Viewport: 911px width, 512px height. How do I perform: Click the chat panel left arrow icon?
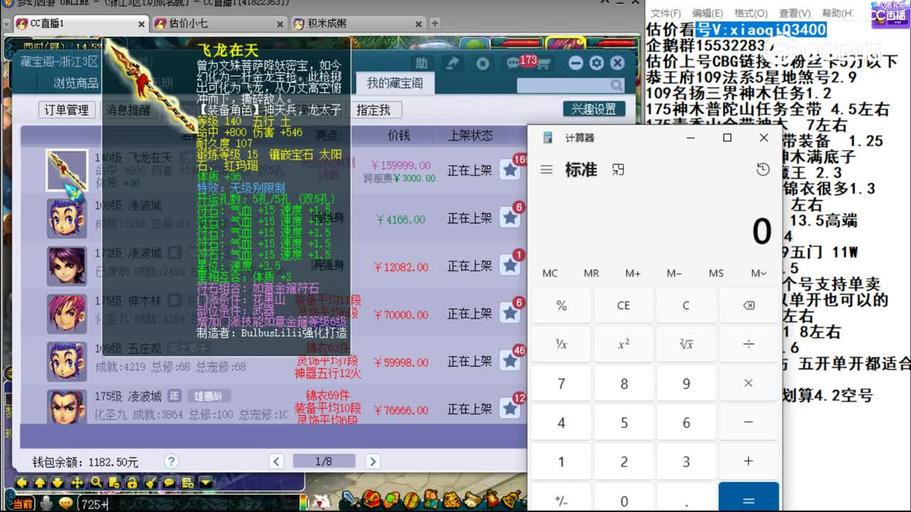point(21,482)
